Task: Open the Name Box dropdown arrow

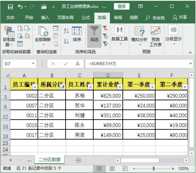Action: [x=33, y=64]
